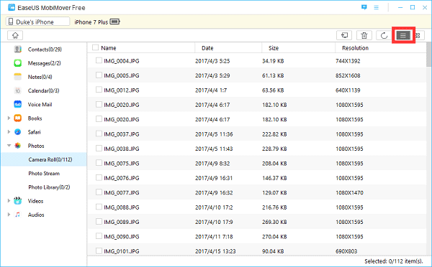This screenshot has height=267, width=432.
Task: Sort by the Date column header
Action: tap(207, 48)
